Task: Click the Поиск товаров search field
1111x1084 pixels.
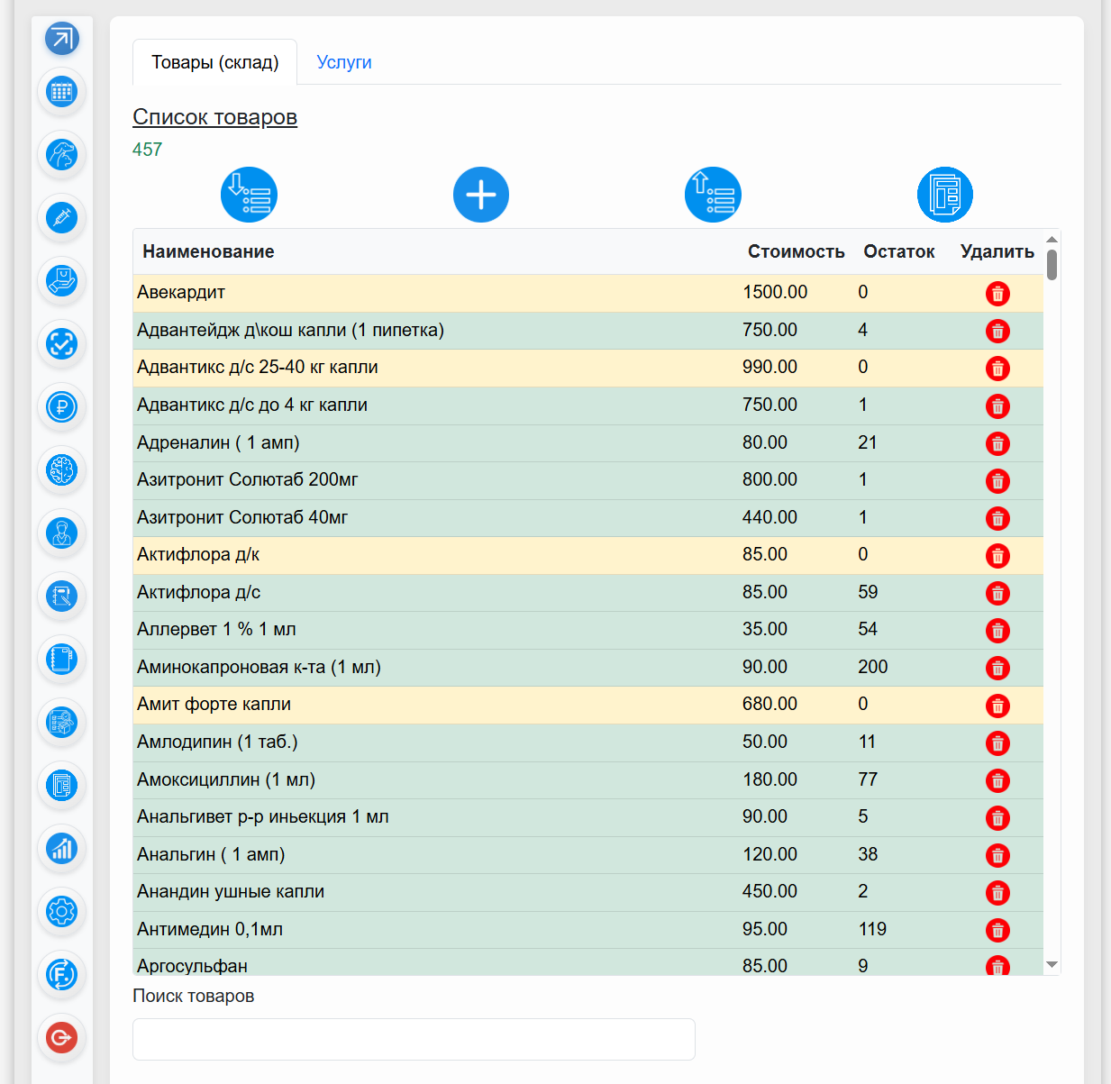Action: point(414,1039)
